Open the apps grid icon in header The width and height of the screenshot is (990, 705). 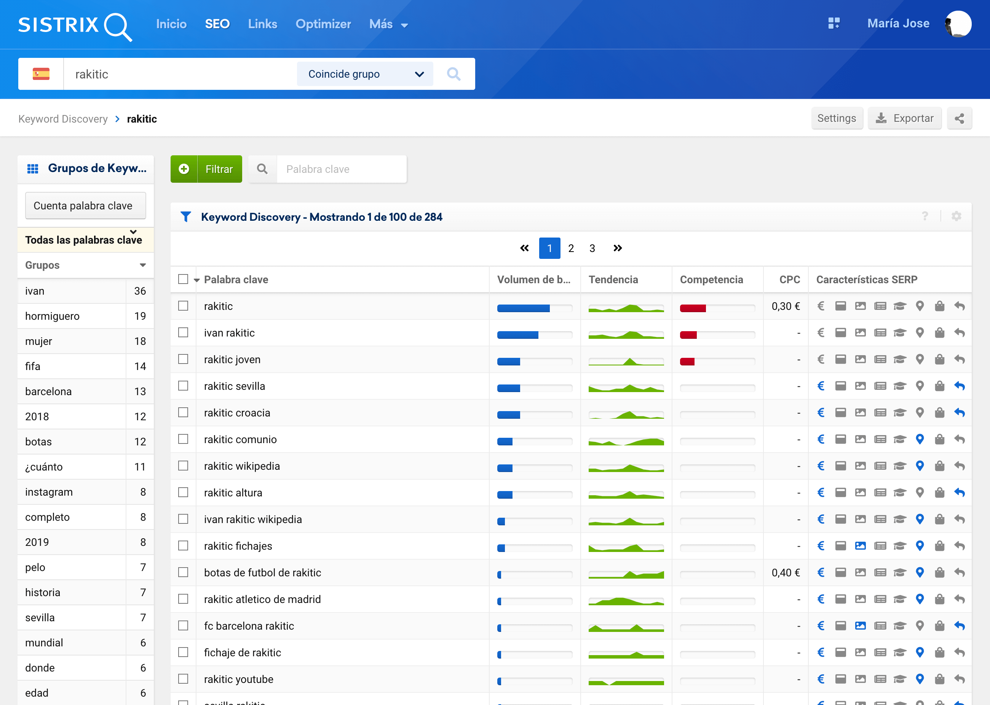(x=834, y=24)
